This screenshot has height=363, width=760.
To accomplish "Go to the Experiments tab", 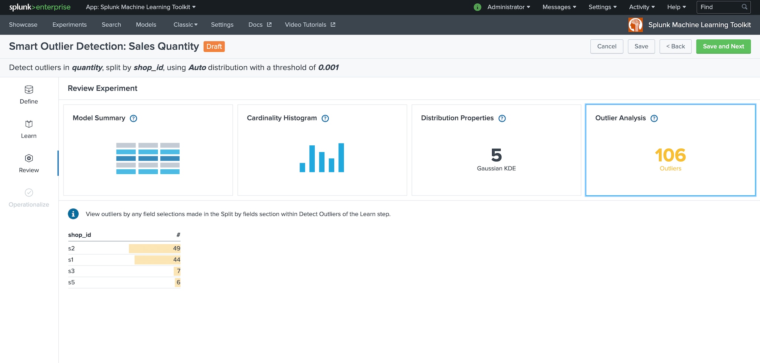I will (69, 24).
